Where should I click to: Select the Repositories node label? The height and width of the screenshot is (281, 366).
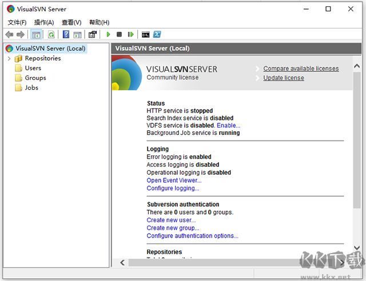(x=43, y=58)
